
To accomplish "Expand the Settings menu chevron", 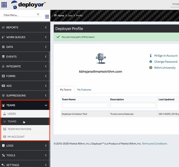I will pos(46,165).
